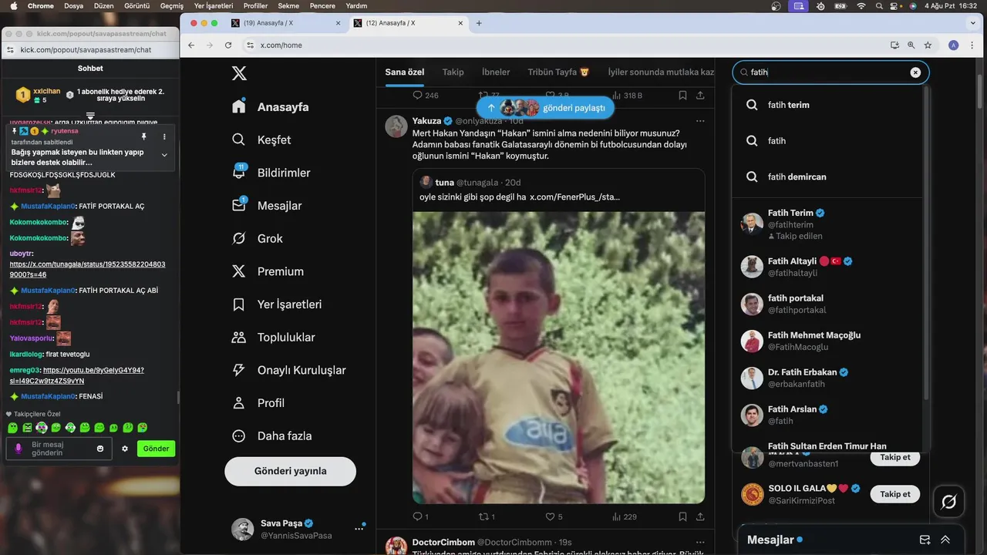Screen dimensions: 987x555
Task: Open the Fatih Altayli profile result
Action: (x=827, y=267)
